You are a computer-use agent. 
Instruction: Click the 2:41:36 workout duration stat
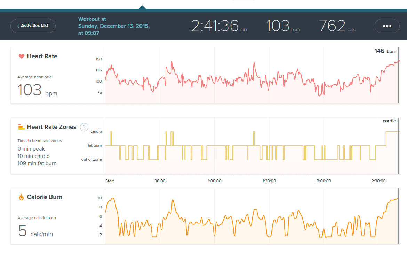219,26
